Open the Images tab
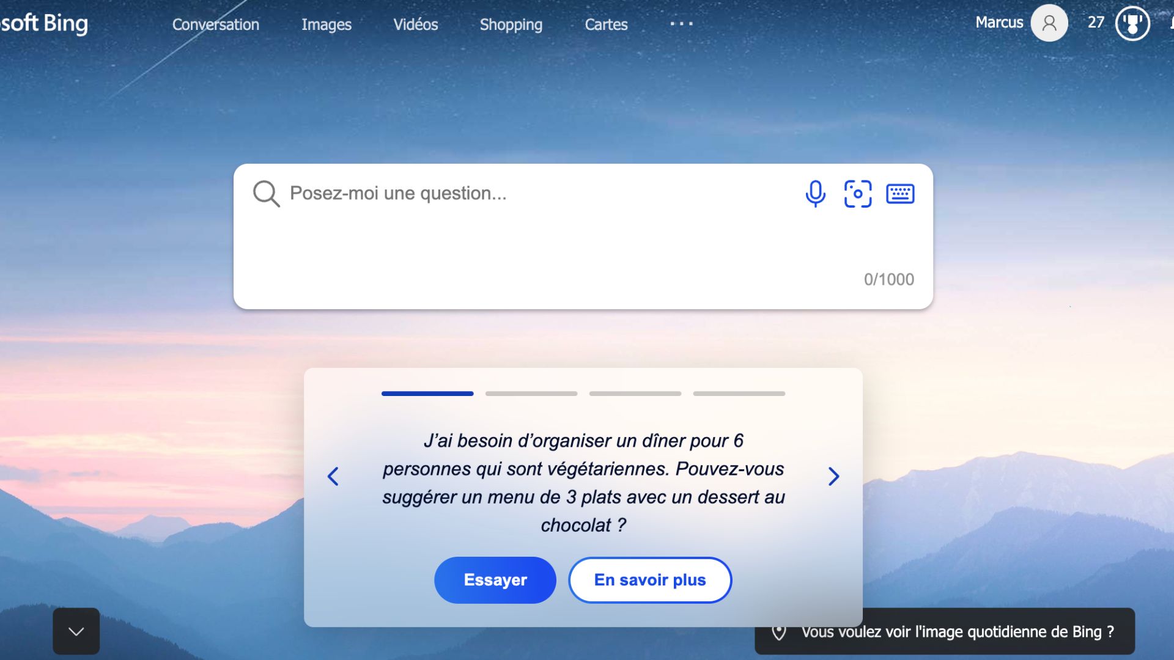Screen dimensions: 1174x660 327,24
